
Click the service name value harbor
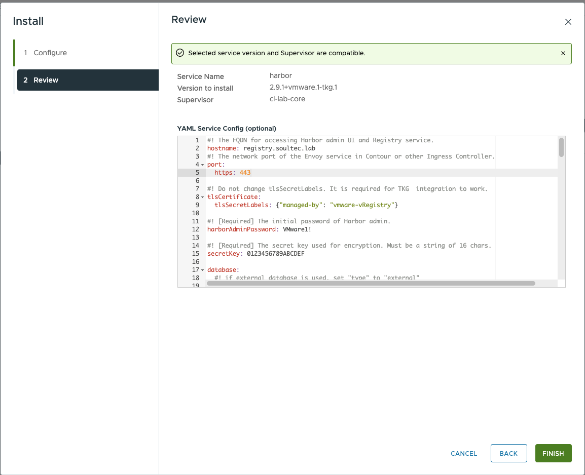pos(280,75)
